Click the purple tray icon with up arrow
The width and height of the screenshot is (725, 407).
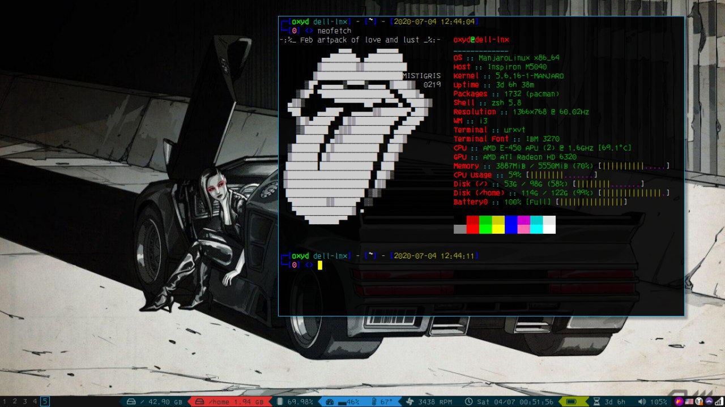709,401
